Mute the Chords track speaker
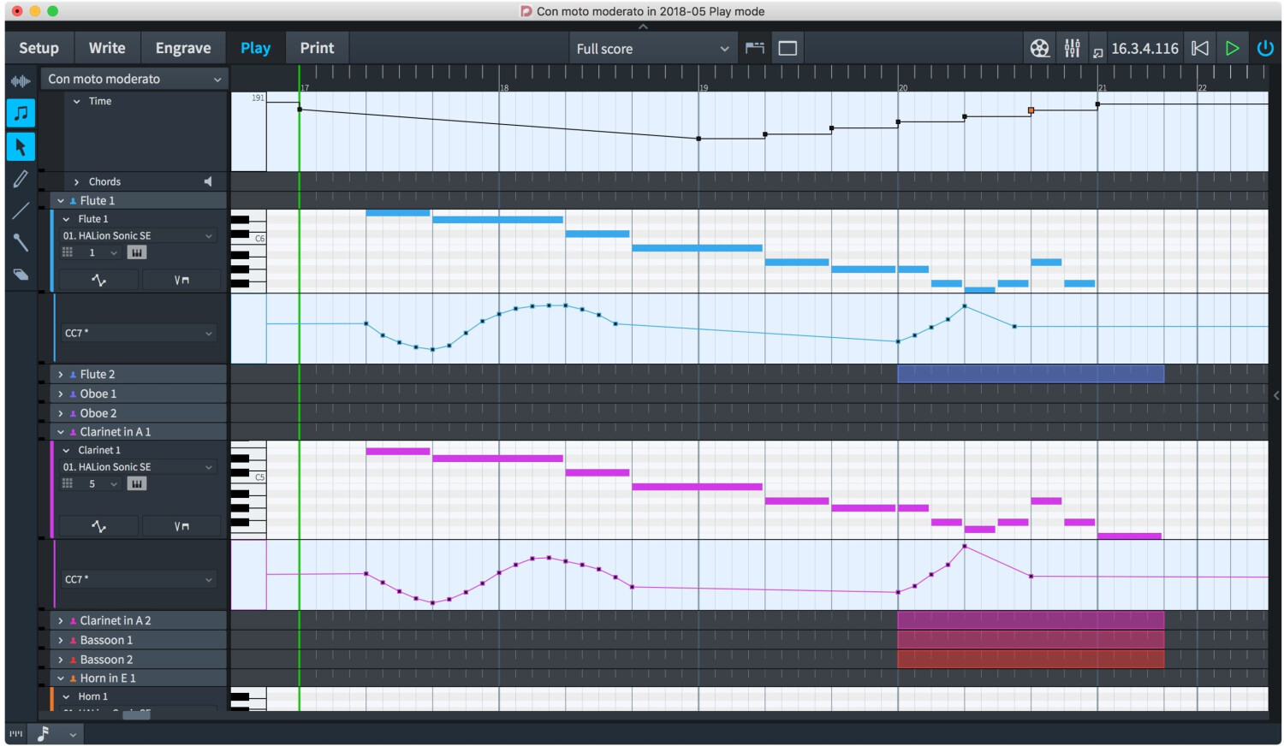 coord(208,181)
